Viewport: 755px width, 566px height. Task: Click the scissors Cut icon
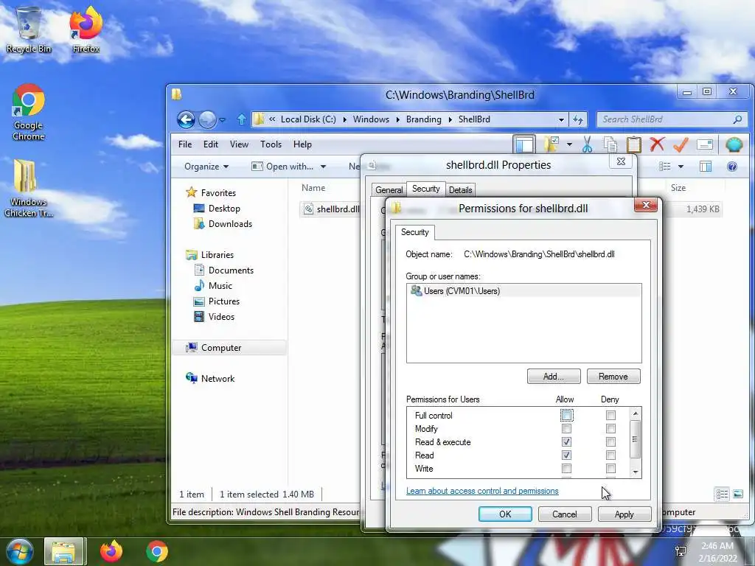pos(587,144)
